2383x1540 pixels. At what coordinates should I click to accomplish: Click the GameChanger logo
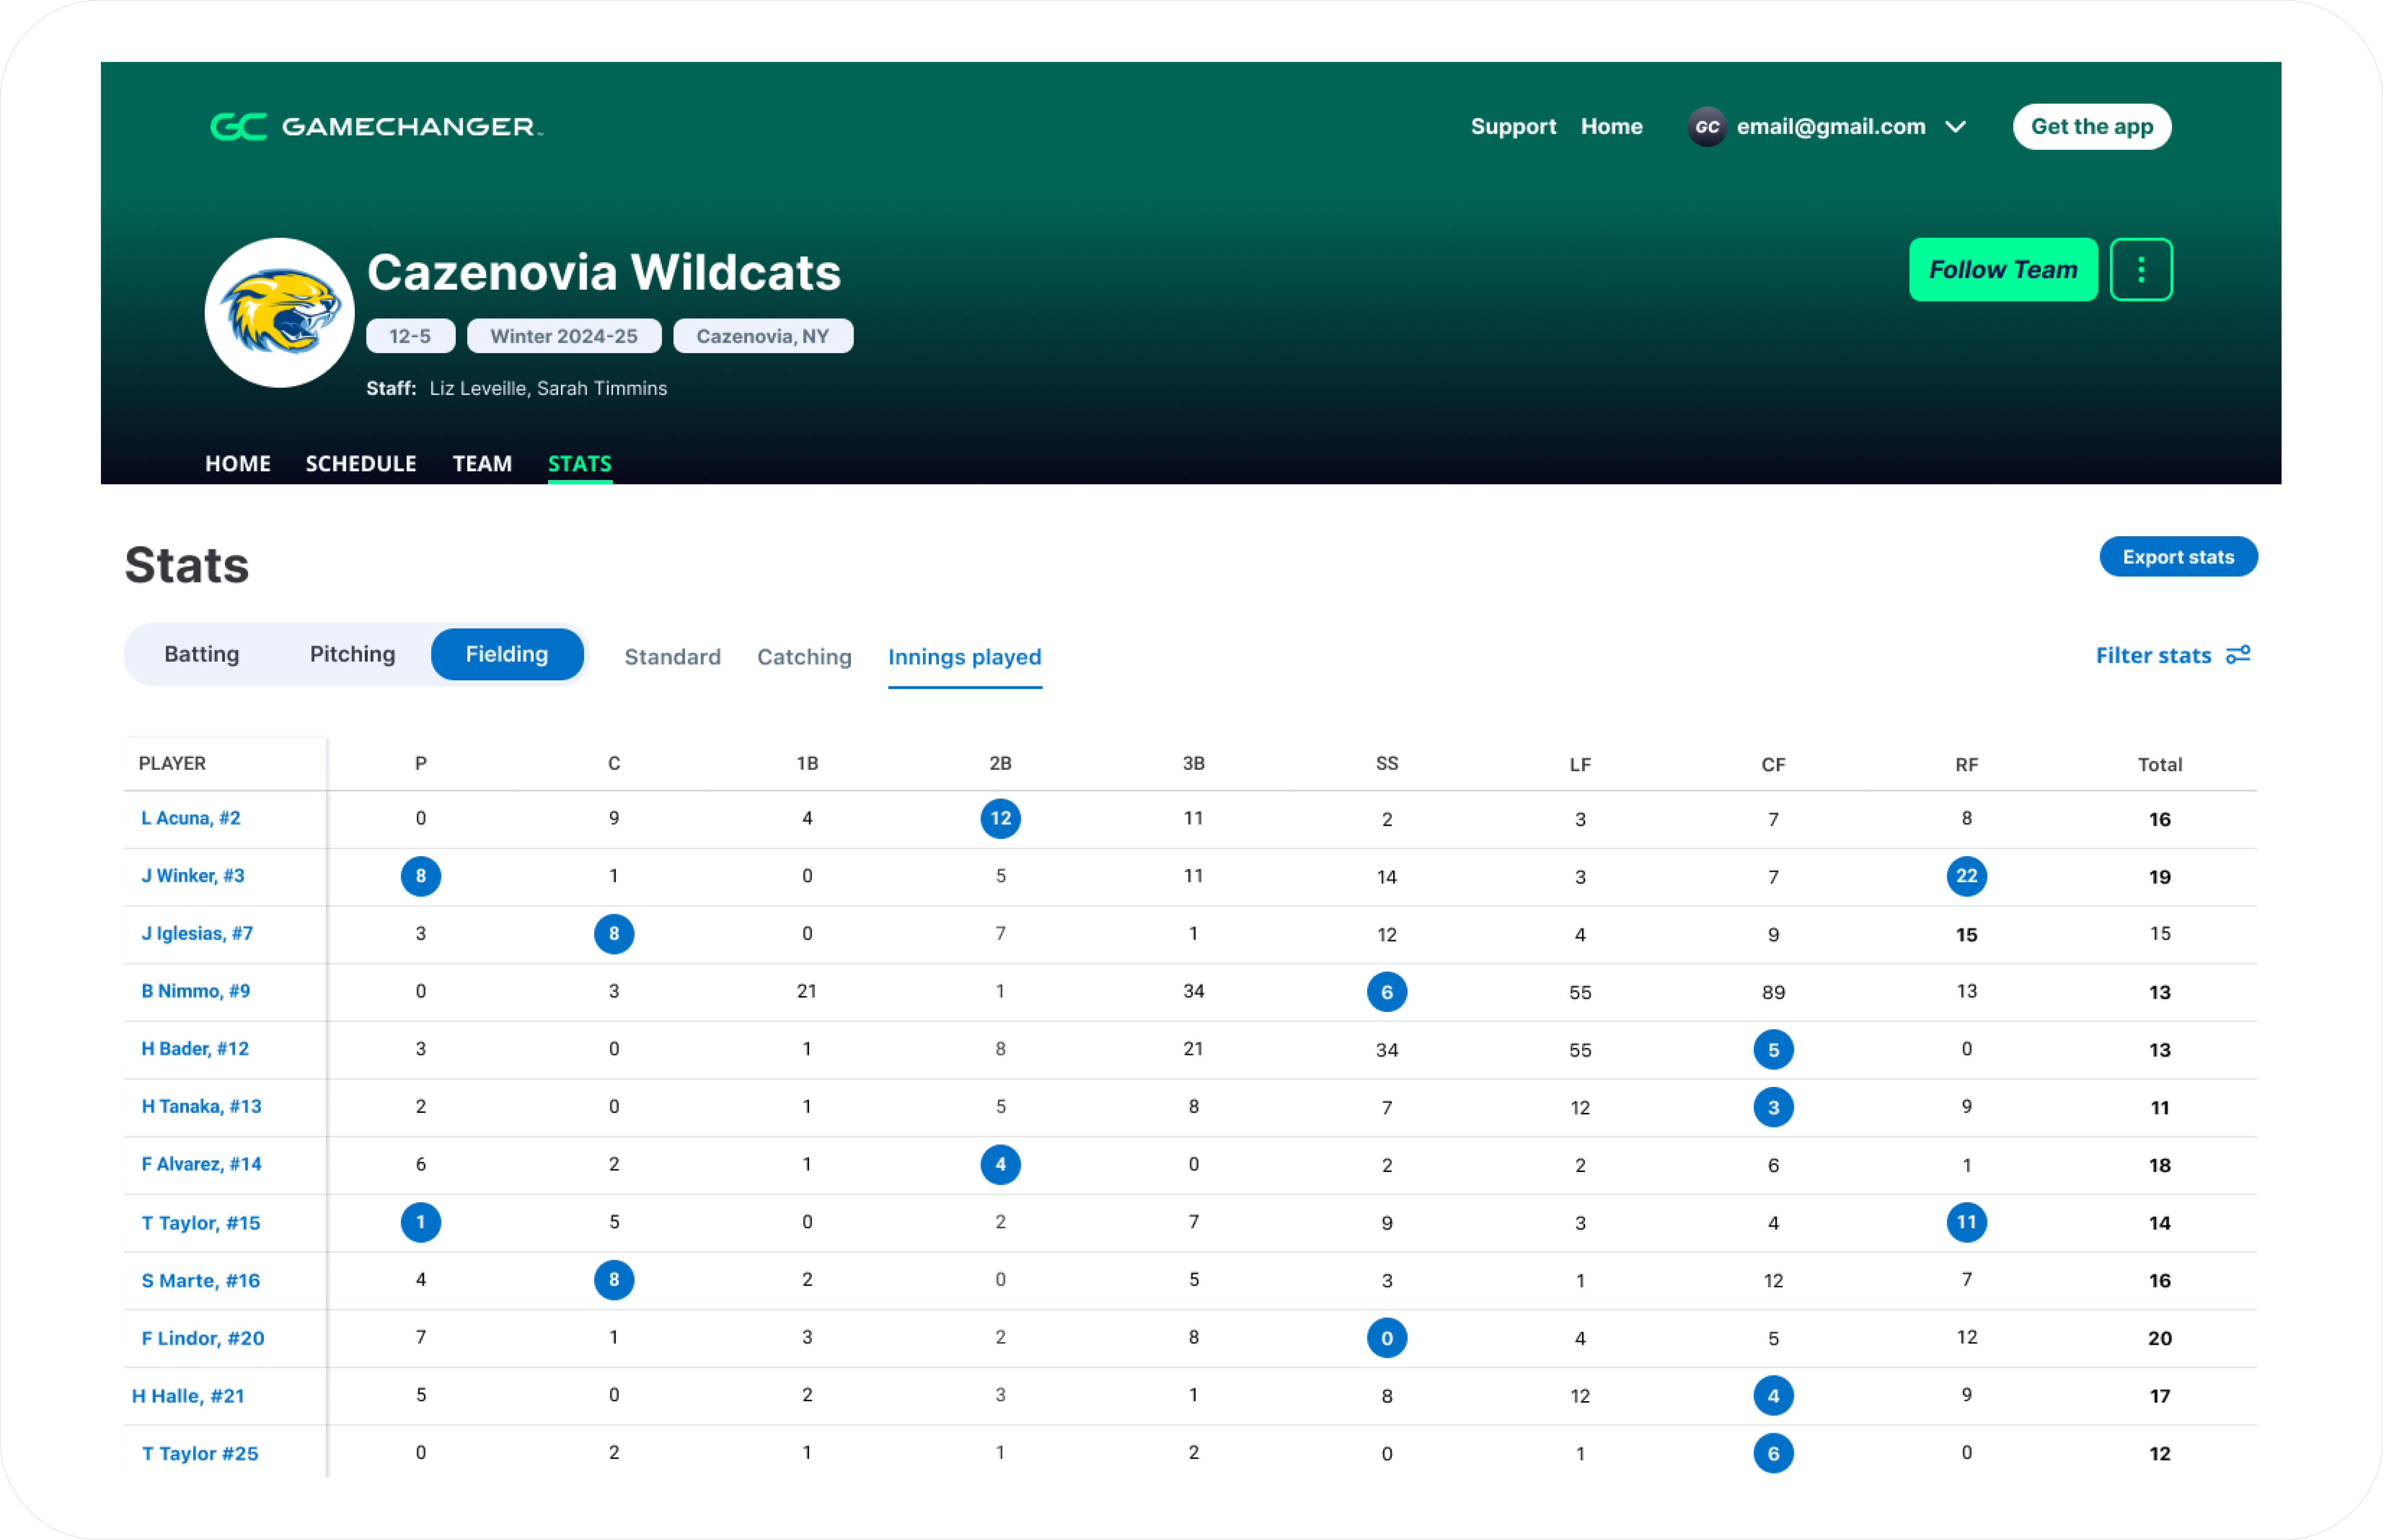[376, 127]
